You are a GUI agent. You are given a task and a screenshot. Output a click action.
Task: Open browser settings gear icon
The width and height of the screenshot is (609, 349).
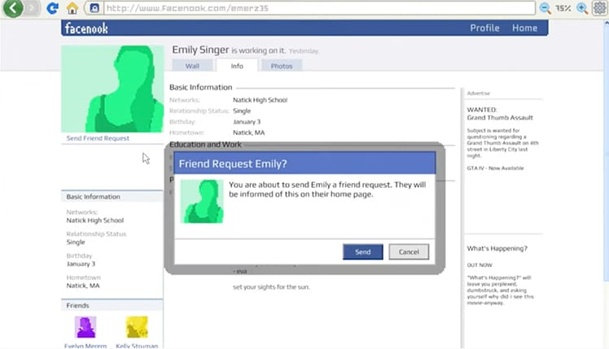(x=600, y=8)
